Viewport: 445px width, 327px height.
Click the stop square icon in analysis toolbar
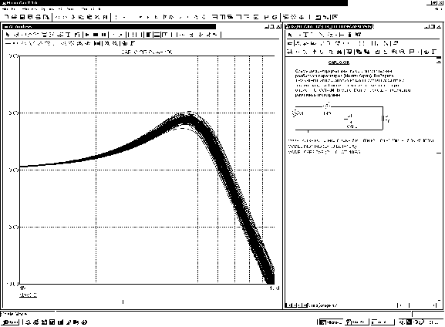(x=96, y=35)
